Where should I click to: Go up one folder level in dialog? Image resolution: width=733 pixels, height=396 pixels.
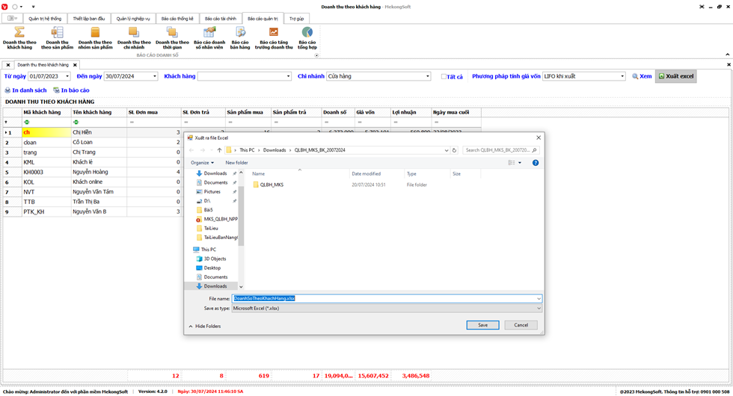(x=219, y=150)
